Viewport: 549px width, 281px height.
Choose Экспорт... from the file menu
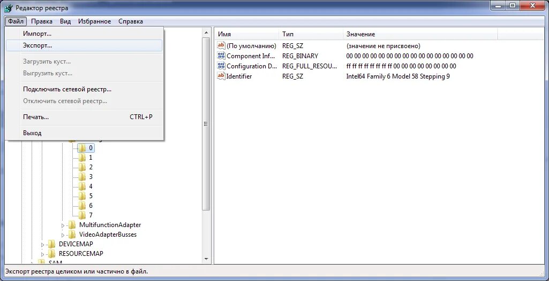point(84,46)
